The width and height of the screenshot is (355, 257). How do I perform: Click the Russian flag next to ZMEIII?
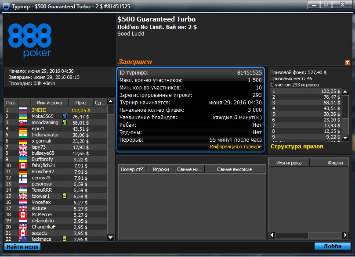(23, 111)
